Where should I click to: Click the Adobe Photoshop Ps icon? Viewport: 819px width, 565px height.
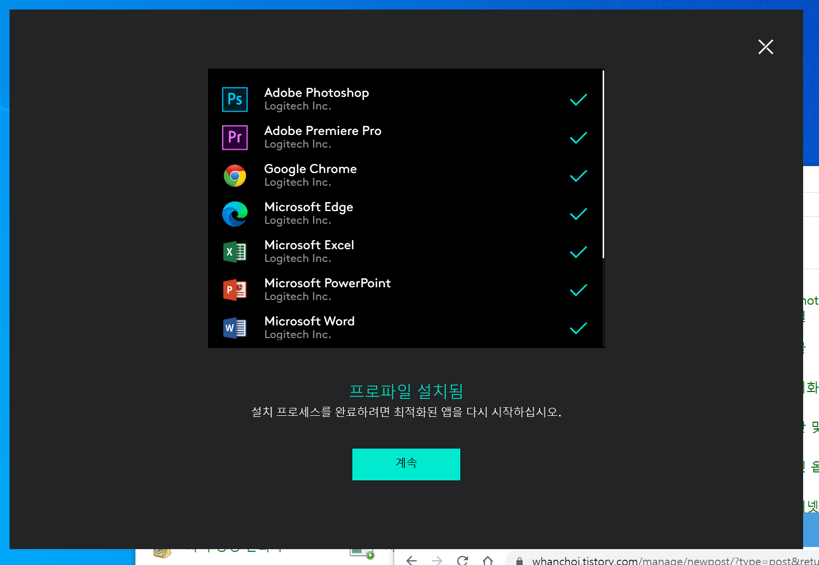click(235, 99)
